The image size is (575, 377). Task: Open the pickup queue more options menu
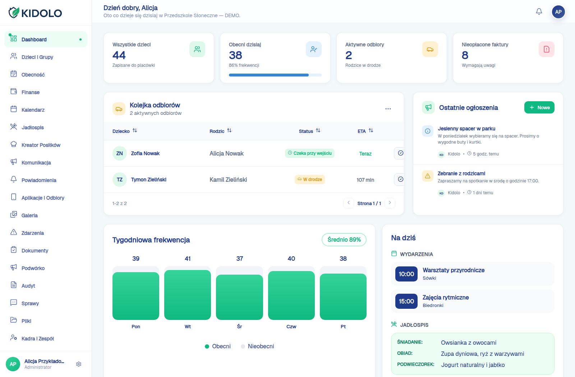(x=388, y=109)
